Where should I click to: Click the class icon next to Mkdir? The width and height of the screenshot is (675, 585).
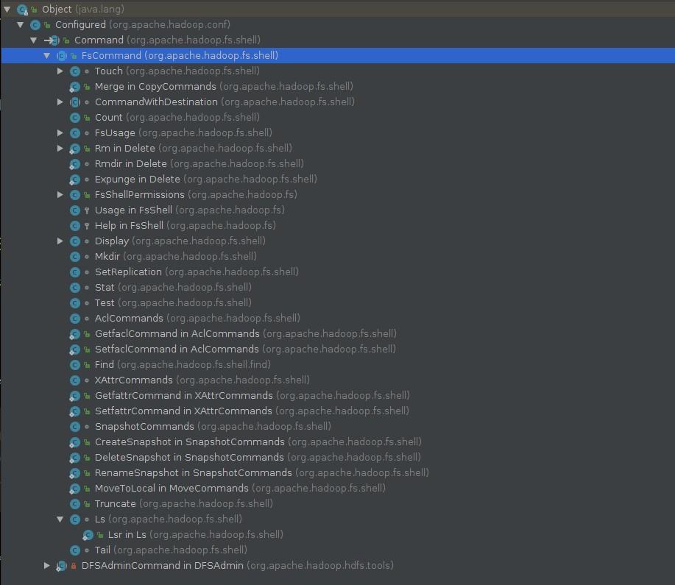pyautogui.click(x=74, y=256)
